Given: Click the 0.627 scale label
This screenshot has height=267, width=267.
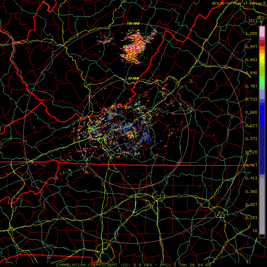Looking at the screenshot, I should 251,126.
